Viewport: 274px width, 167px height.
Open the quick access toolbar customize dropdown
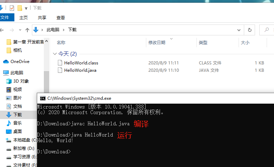[26, 8]
